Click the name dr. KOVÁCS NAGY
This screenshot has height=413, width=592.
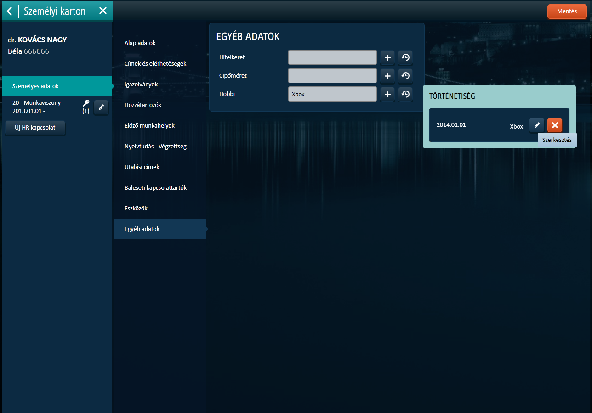pos(37,40)
